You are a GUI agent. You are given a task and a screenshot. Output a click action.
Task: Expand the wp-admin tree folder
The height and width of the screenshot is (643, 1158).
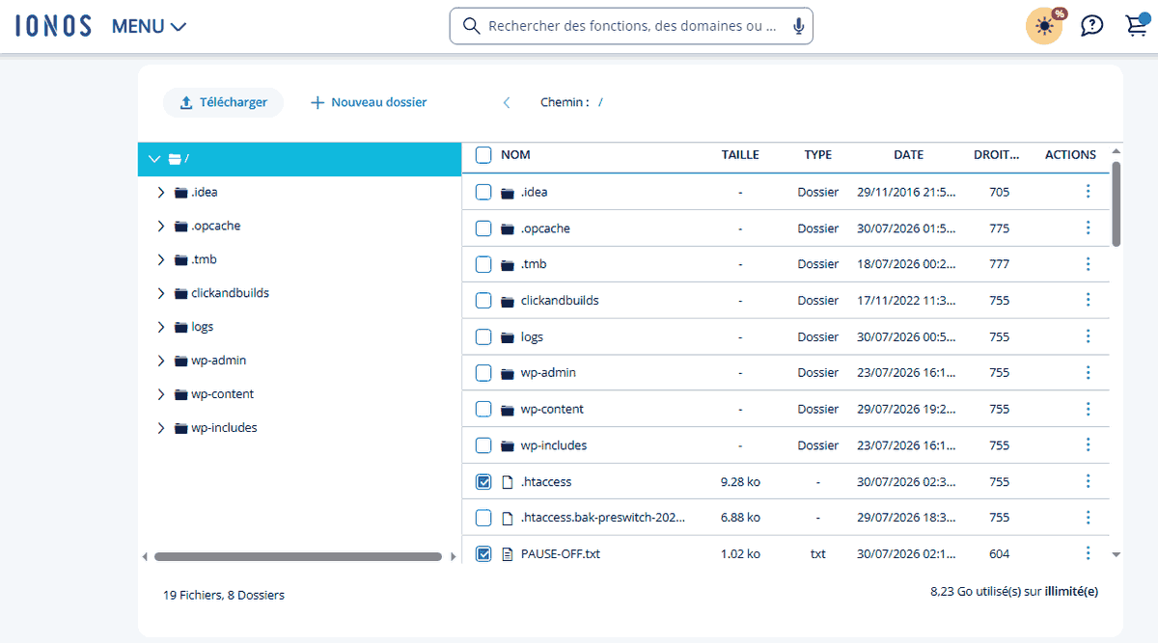coord(161,361)
